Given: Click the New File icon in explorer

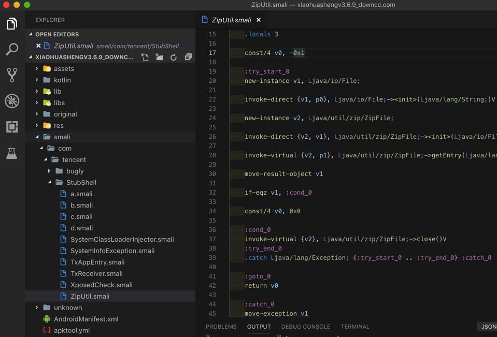Looking at the screenshot, I should (145, 57).
